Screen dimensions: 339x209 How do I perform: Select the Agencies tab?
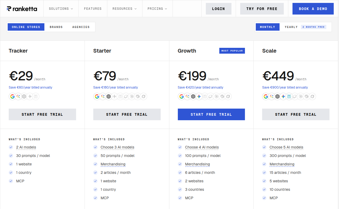81,27
